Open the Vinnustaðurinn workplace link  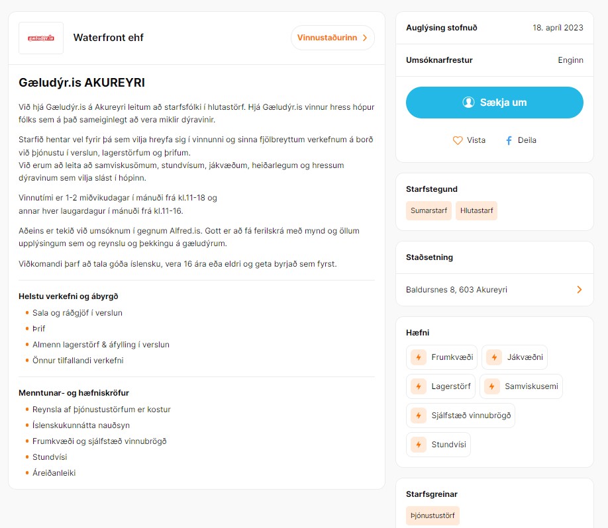[332, 38]
